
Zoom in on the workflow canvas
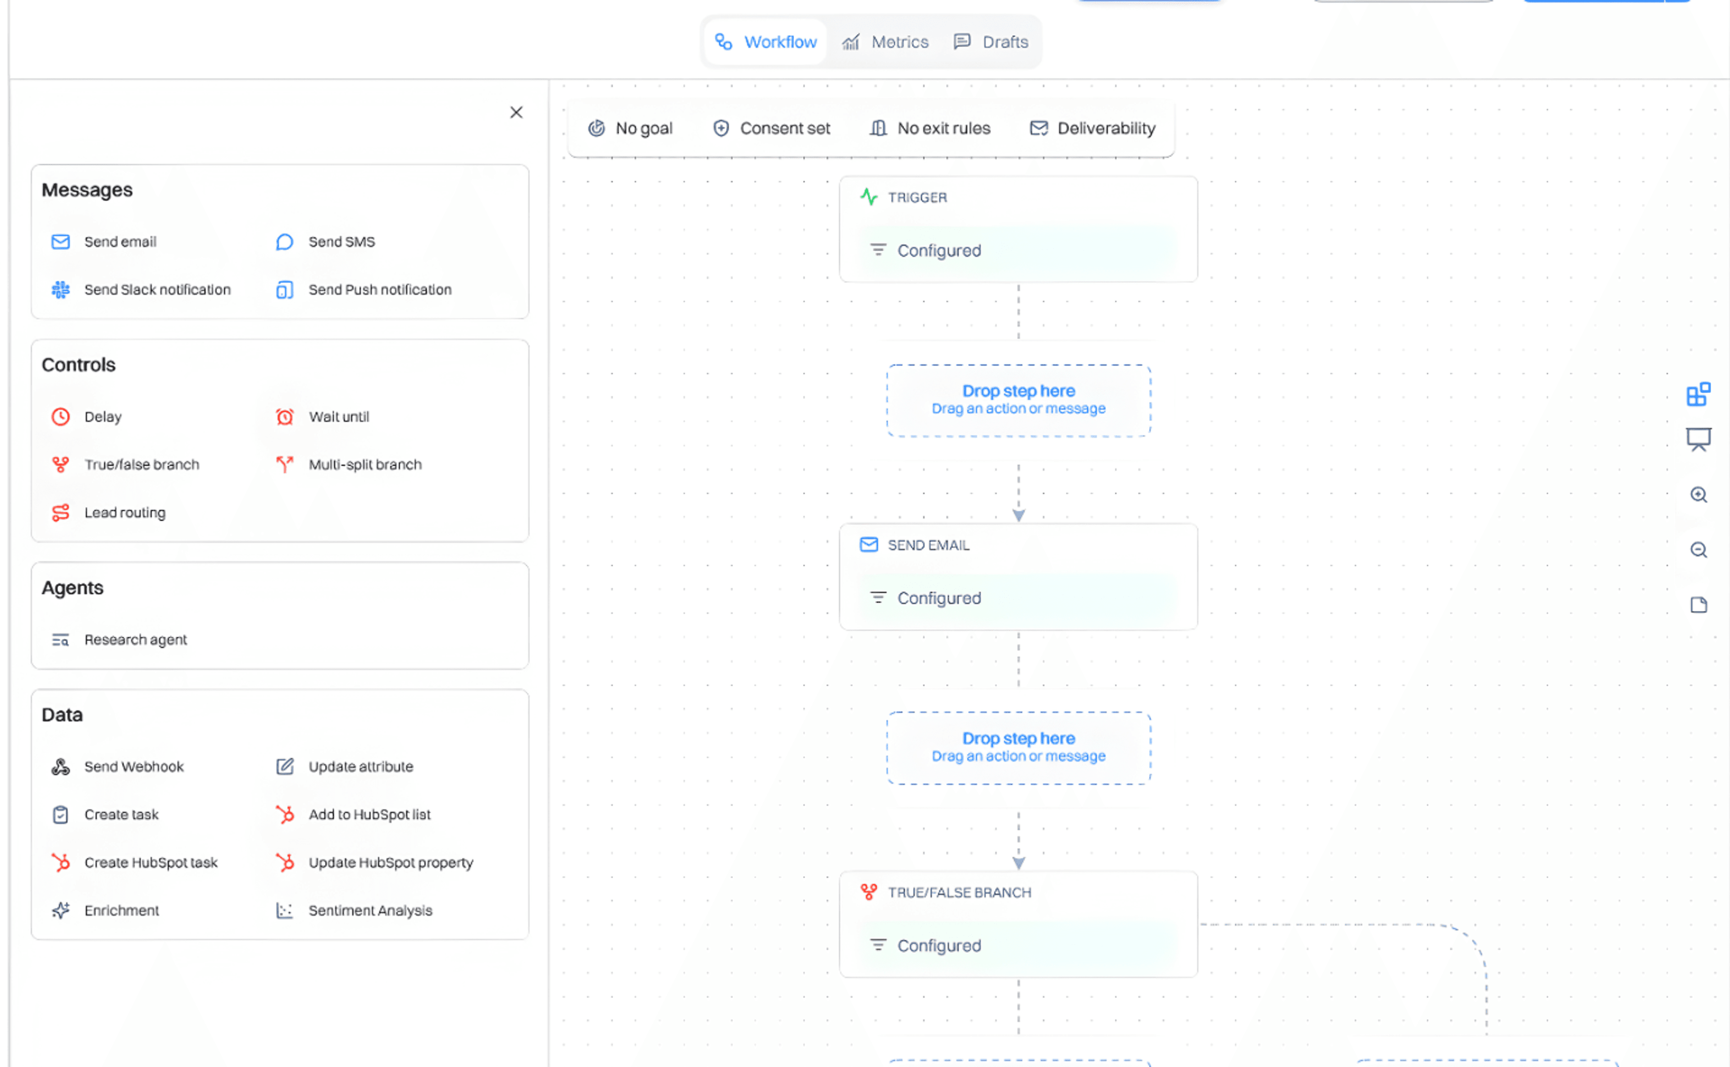[1699, 495]
